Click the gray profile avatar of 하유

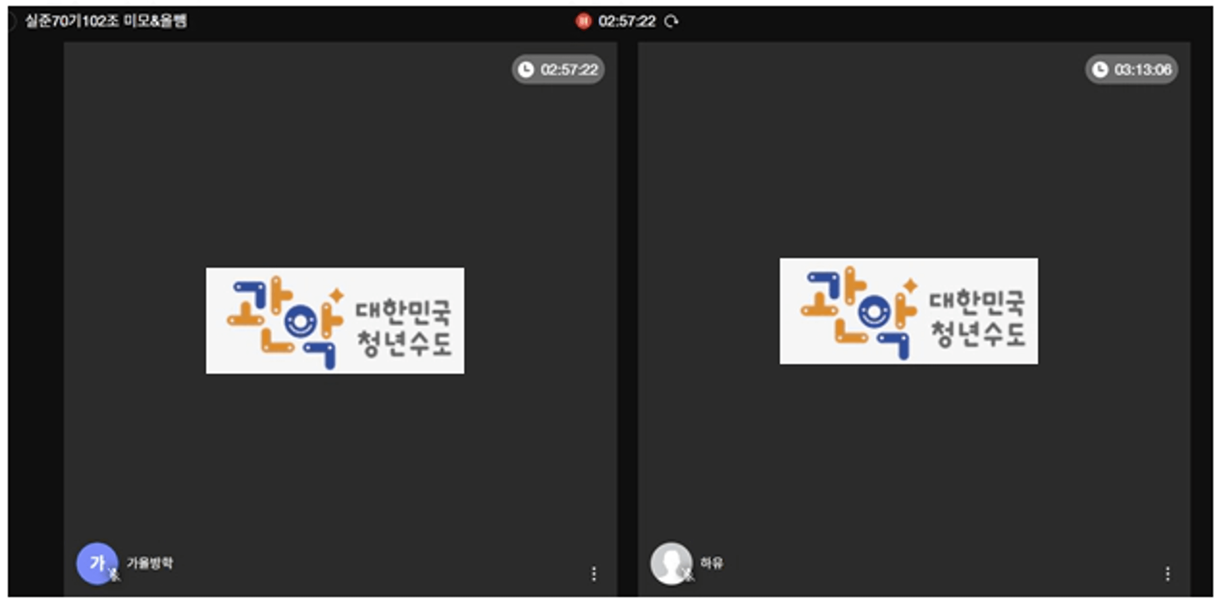pyautogui.click(x=671, y=563)
